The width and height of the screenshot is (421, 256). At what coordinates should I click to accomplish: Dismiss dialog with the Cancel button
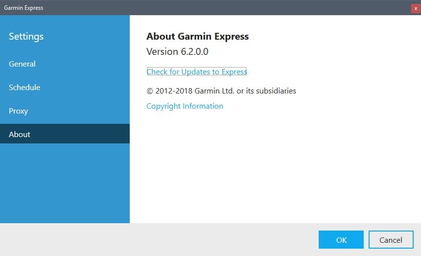(x=391, y=240)
